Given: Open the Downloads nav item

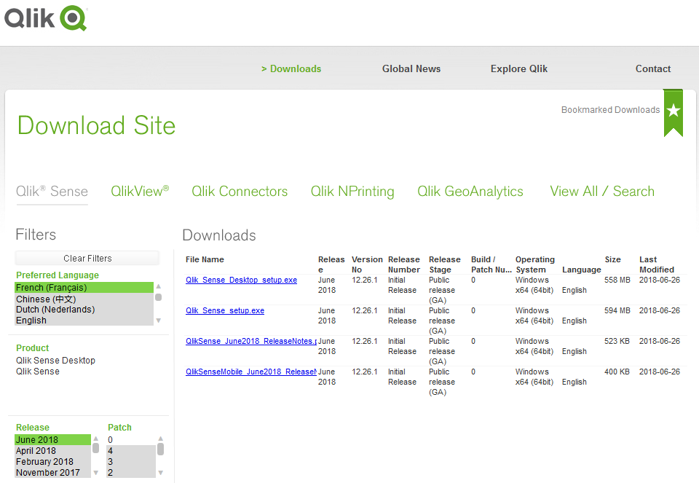Looking at the screenshot, I should coord(291,68).
